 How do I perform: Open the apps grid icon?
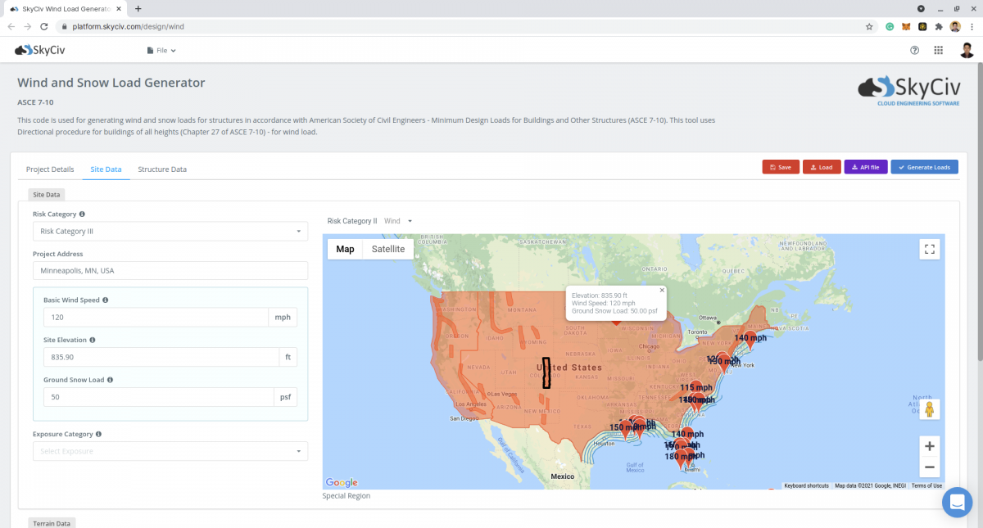(x=939, y=50)
